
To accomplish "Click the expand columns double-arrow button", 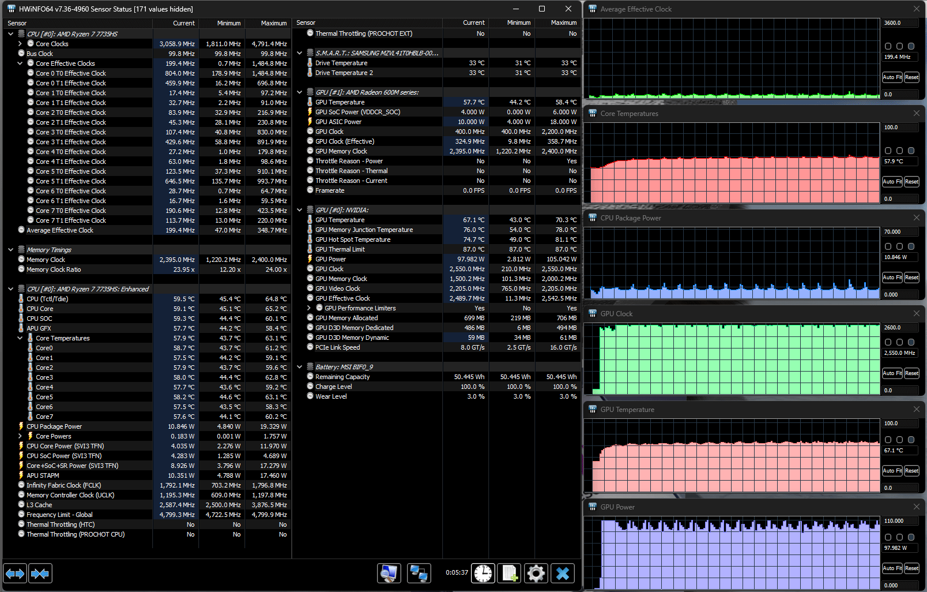I will click(15, 574).
